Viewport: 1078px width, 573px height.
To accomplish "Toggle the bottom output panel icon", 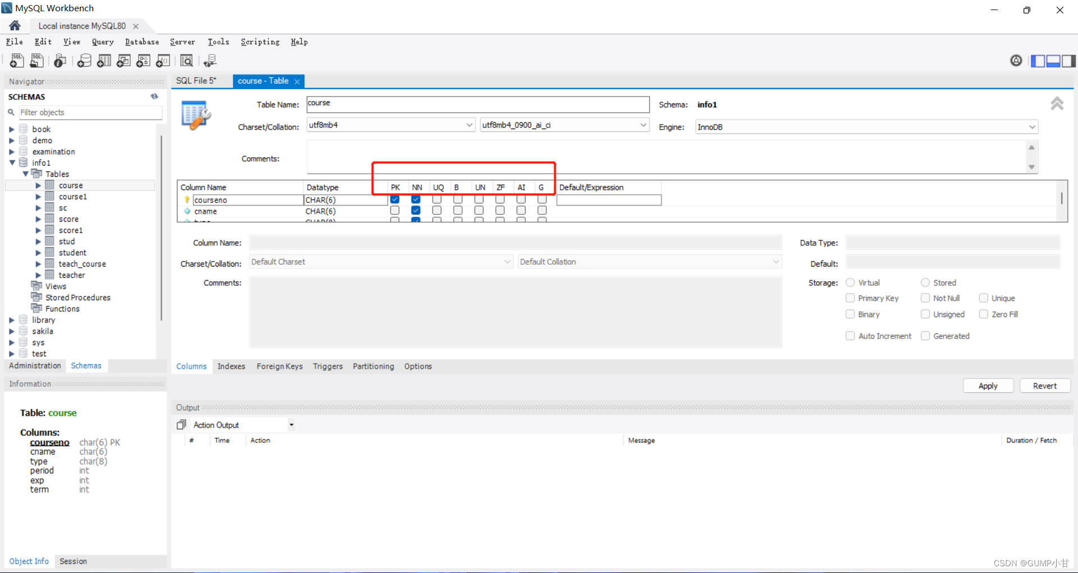I will click(x=1053, y=61).
